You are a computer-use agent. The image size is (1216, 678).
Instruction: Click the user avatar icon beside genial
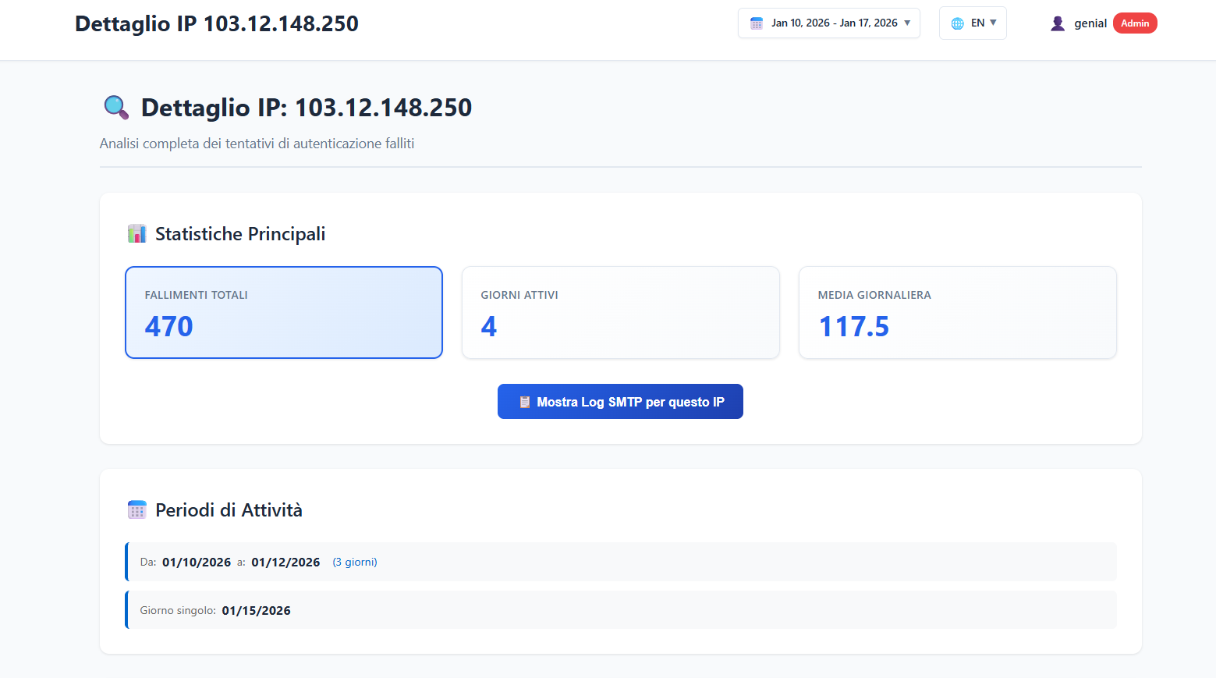1057,23
